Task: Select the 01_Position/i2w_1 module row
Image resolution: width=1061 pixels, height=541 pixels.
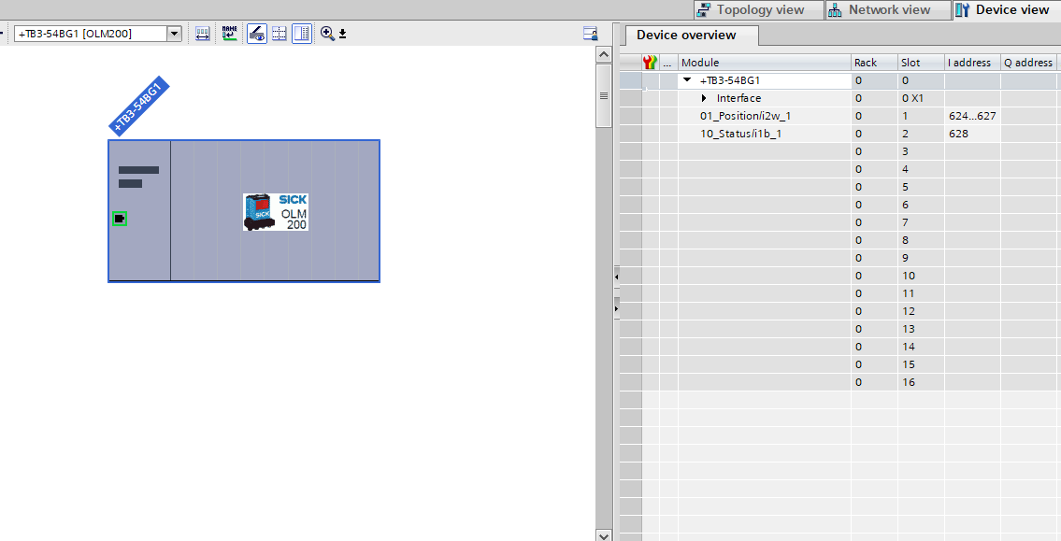Action: (x=840, y=116)
